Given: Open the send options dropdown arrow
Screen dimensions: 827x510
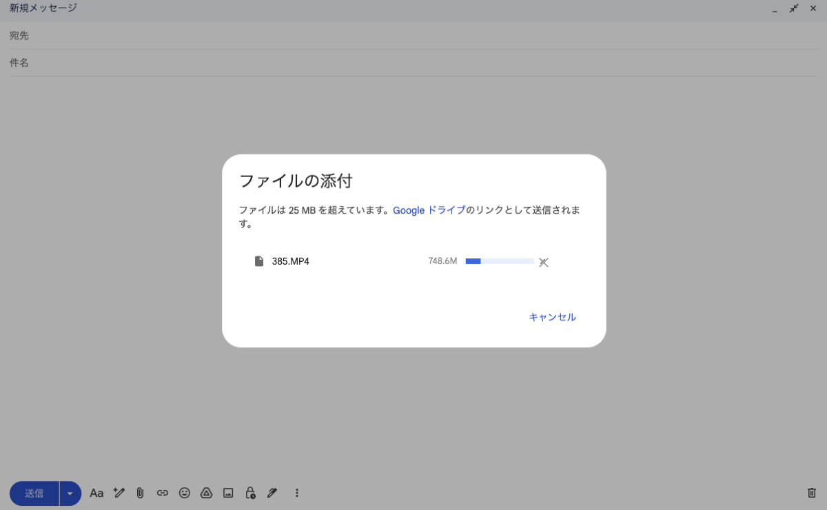Looking at the screenshot, I should coord(70,493).
